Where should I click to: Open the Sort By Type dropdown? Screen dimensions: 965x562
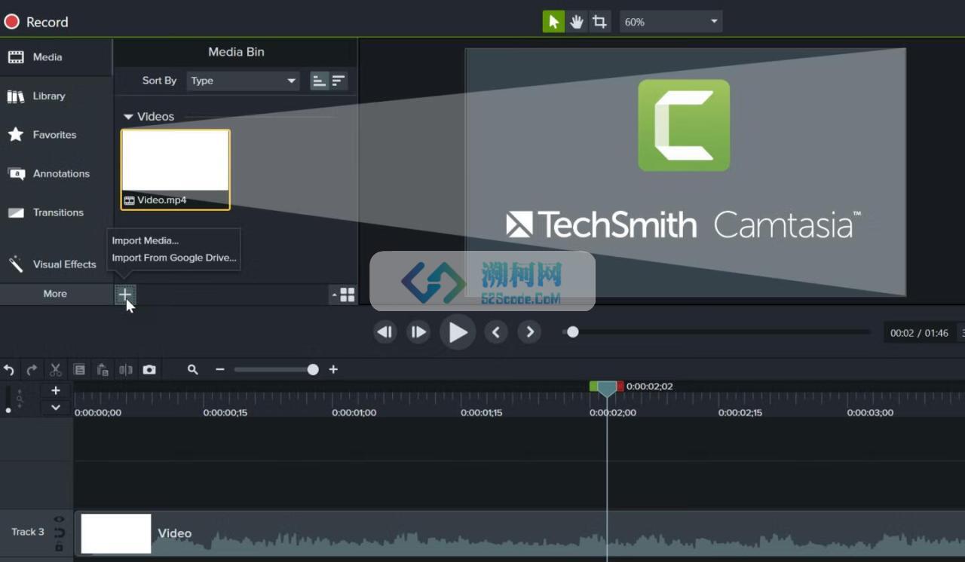coord(243,81)
